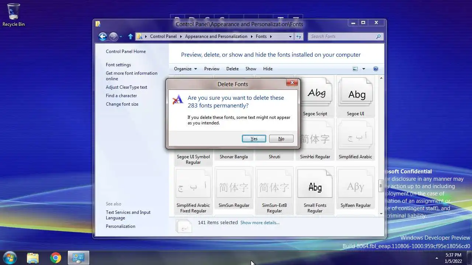Click the window folder icon in title bar
Viewport: 472px width, 265px height.
tap(98, 24)
